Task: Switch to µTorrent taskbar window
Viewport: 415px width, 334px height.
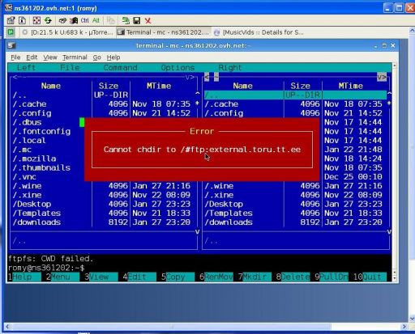Action: pyautogui.click(x=67, y=32)
